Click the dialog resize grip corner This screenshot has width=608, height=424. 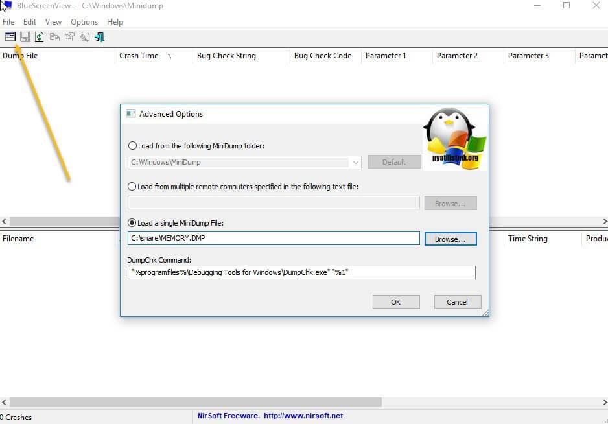click(x=485, y=312)
